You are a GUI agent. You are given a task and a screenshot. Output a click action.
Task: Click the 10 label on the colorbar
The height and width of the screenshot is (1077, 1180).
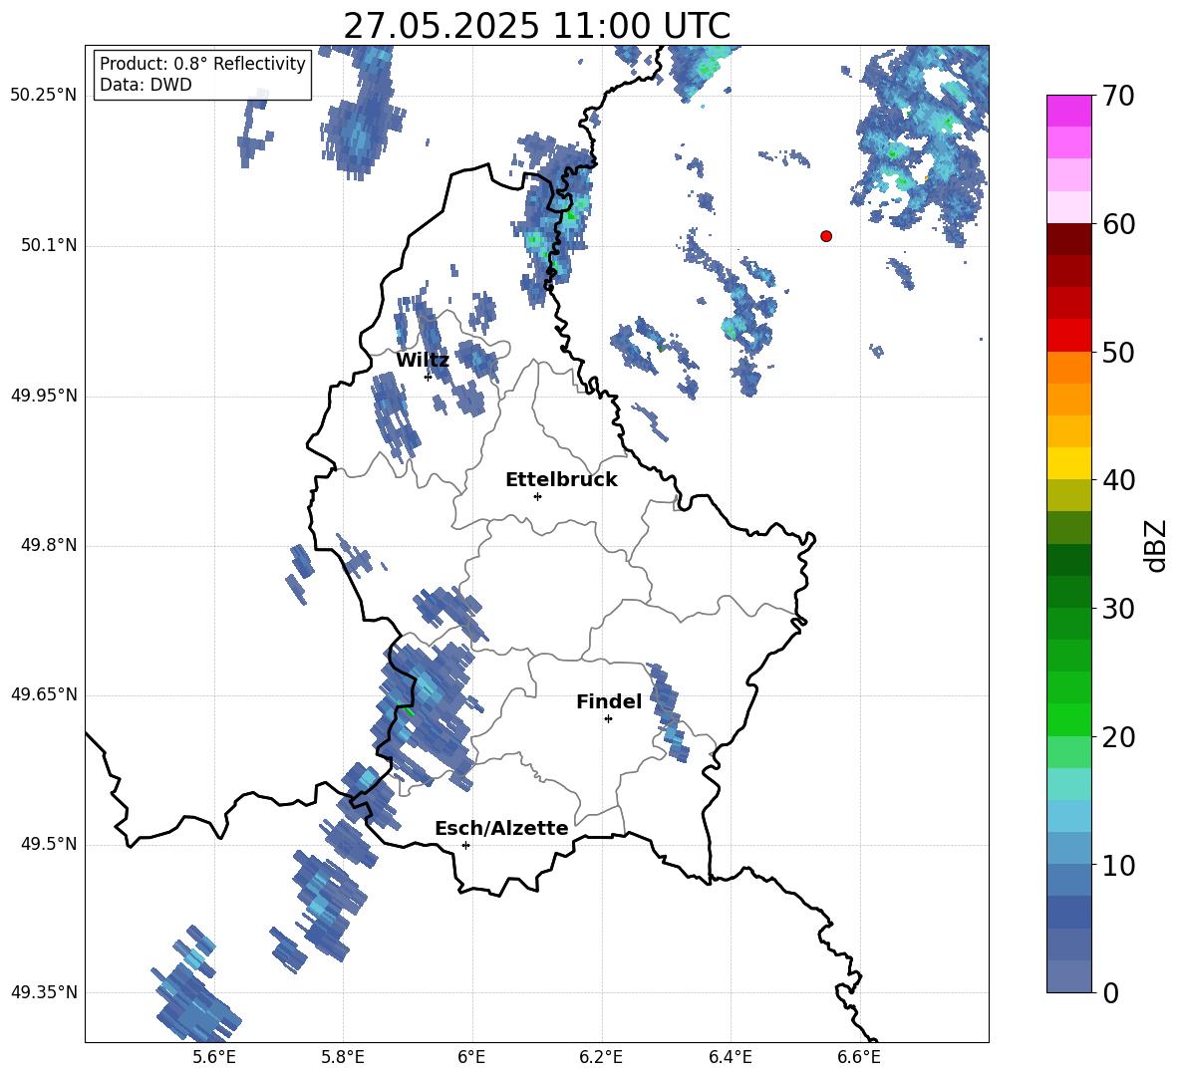(1118, 865)
